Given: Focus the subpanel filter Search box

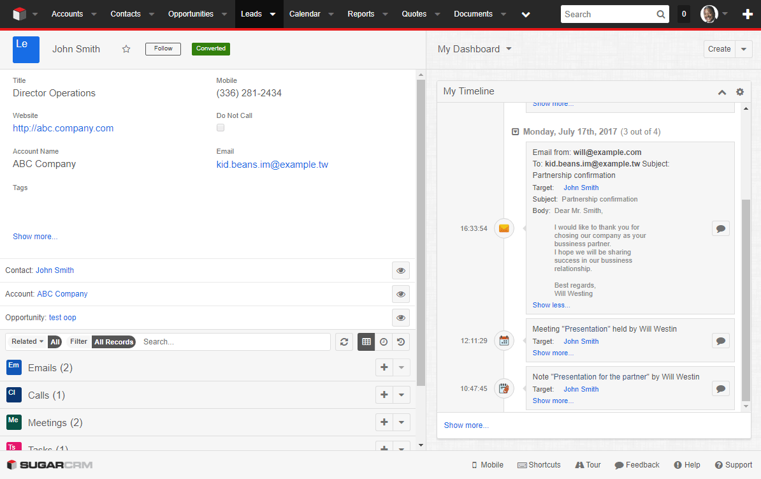Looking at the screenshot, I should click(x=235, y=342).
